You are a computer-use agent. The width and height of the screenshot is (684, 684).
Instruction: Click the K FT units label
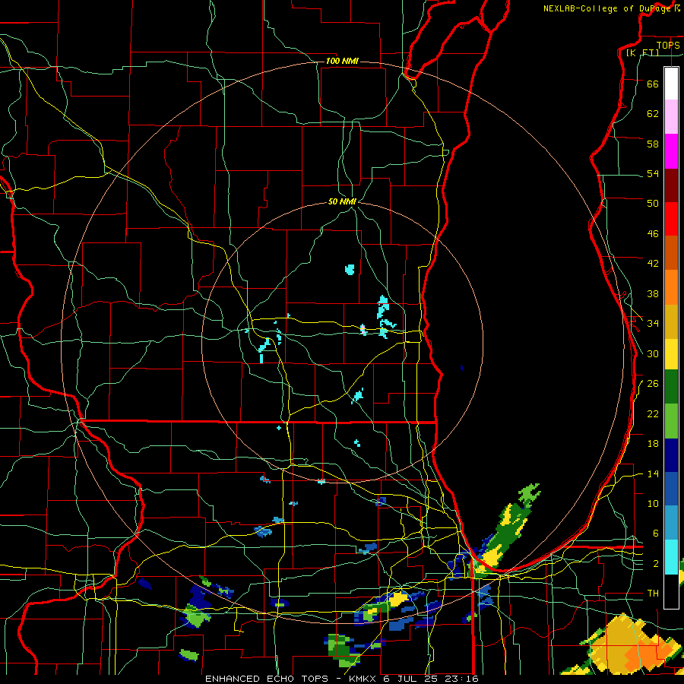coord(642,52)
